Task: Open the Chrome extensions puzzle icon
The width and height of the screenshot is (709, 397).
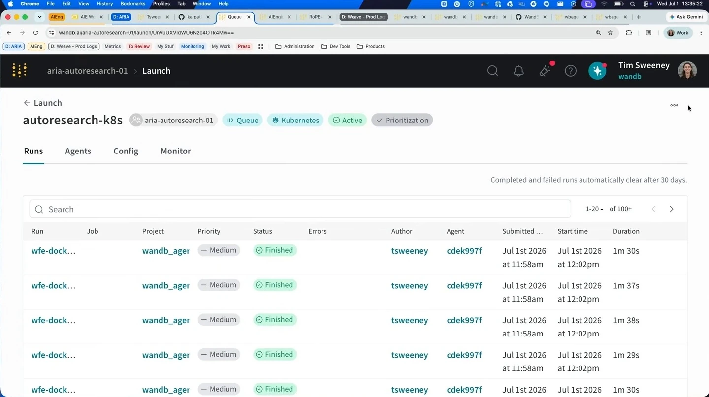Action: 629,33
